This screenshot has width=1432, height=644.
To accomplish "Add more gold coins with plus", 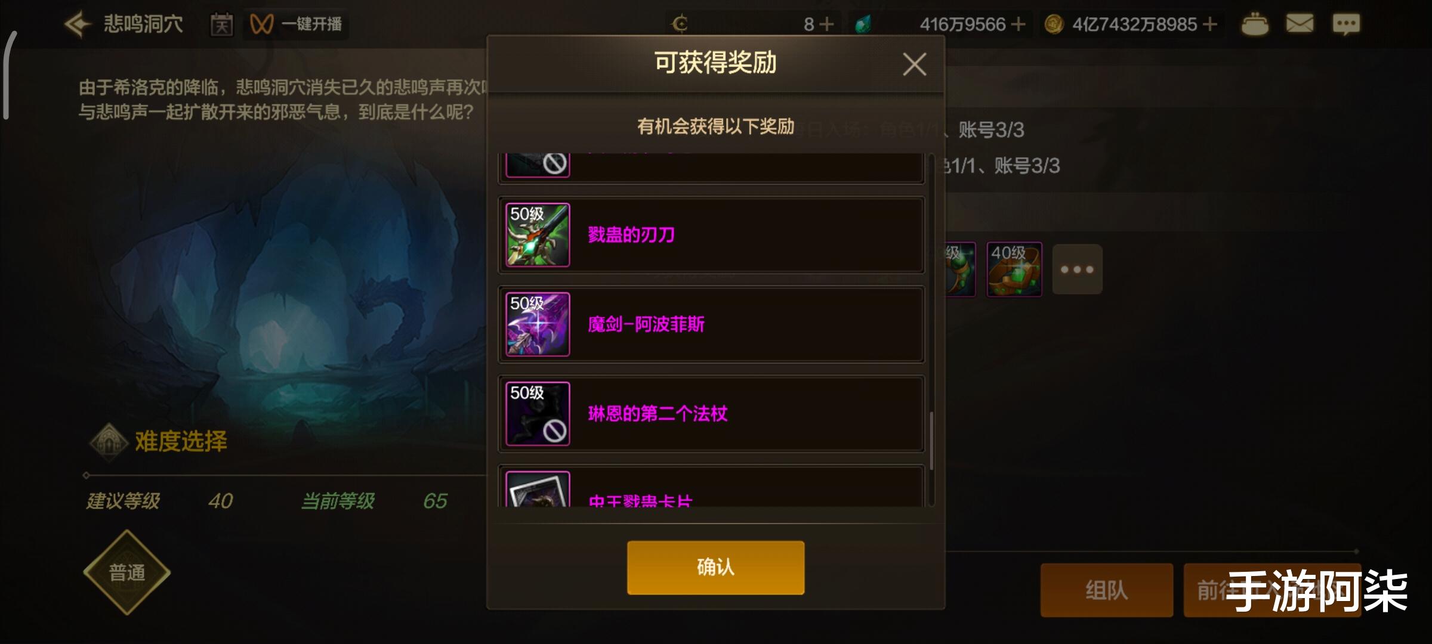I will [1209, 24].
